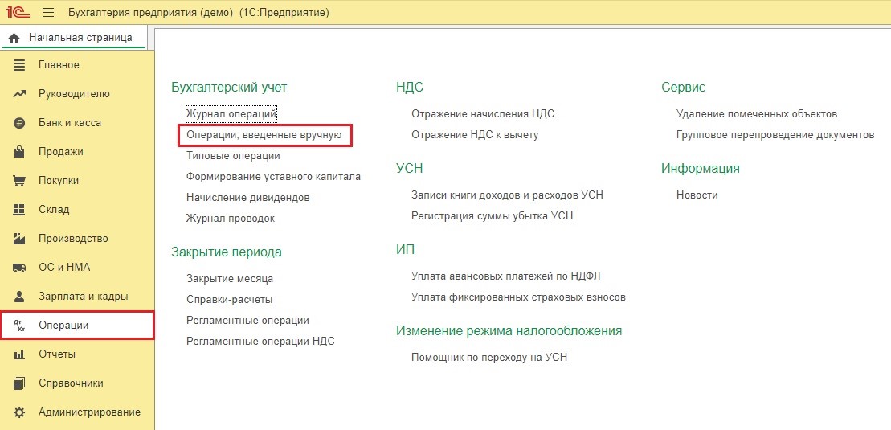Screen dimensions: 891x430
Task: Open Групповое перепроведение документов
Action: point(775,135)
